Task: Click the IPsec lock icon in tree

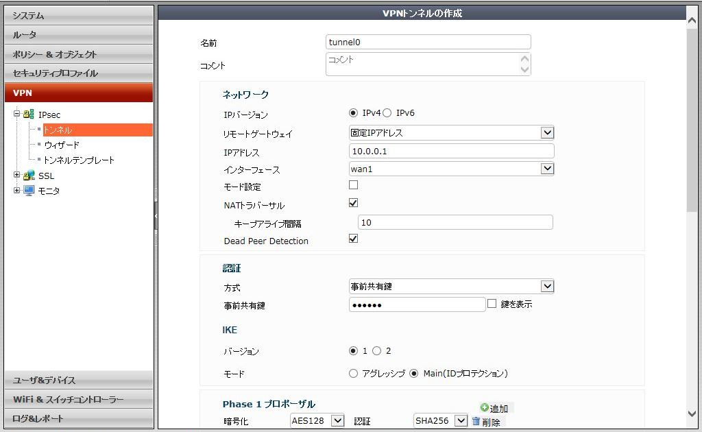Action: [x=29, y=115]
